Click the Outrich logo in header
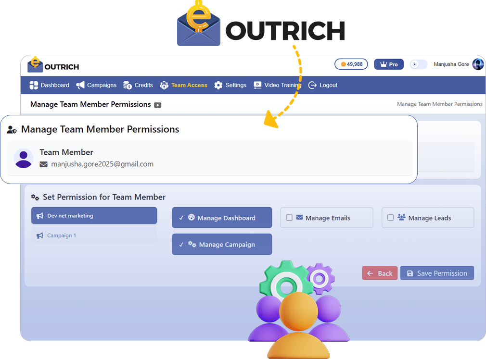 53,65
